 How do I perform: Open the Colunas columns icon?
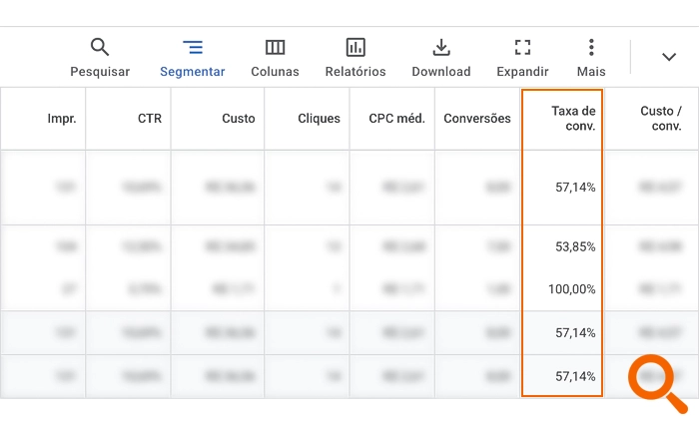click(275, 47)
